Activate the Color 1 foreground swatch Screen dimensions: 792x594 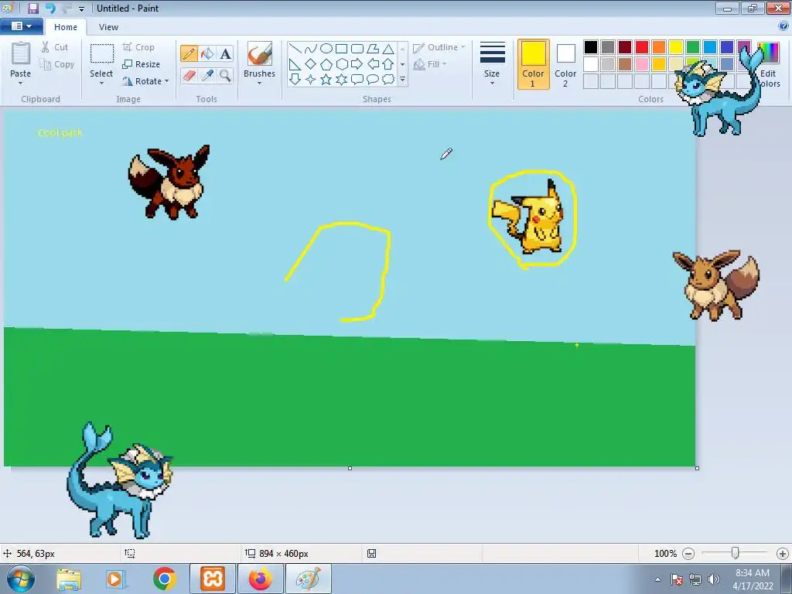[x=534, y=64]
